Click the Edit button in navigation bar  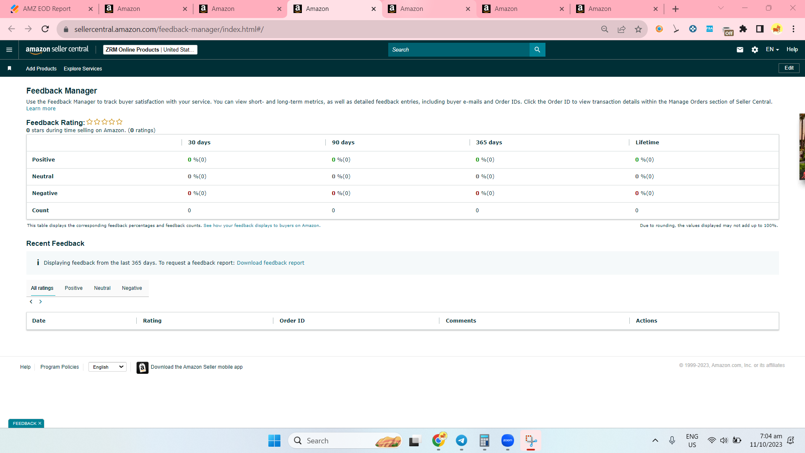pos(789,68)
